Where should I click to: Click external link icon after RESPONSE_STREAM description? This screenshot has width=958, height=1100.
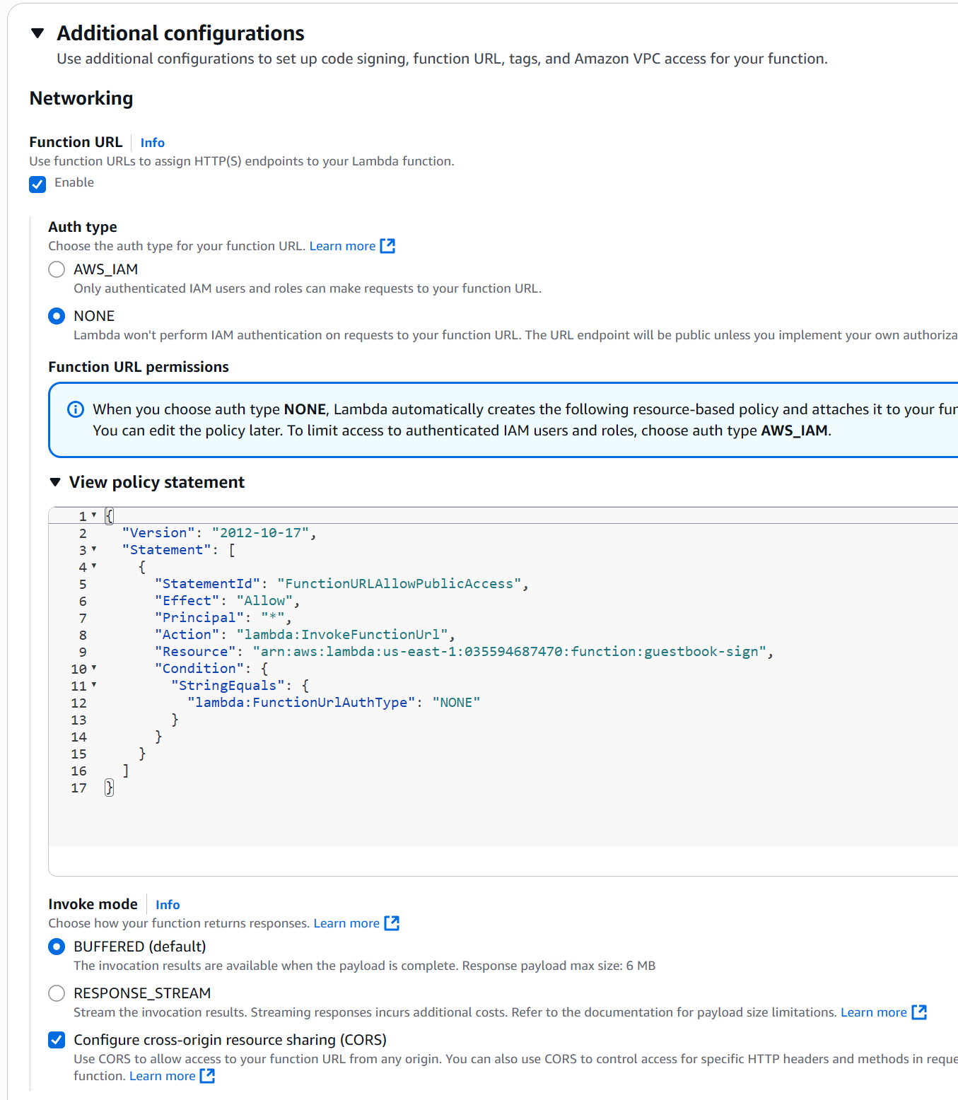(x=919, y=1012)
